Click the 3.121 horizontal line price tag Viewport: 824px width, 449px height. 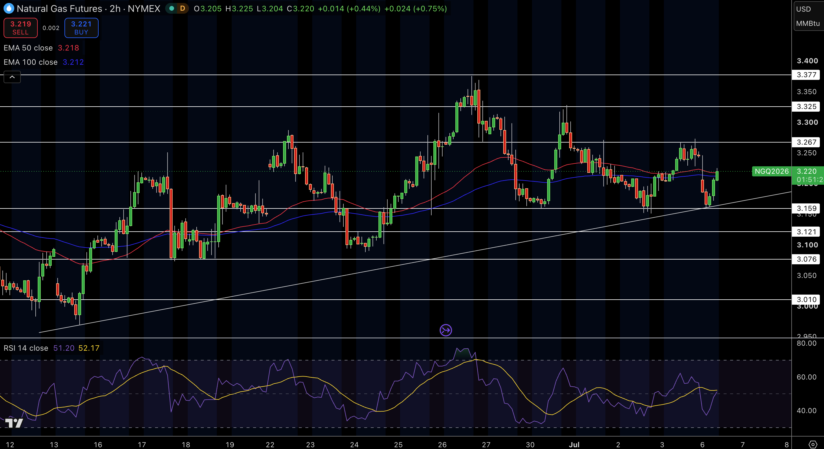click(806, 232)
